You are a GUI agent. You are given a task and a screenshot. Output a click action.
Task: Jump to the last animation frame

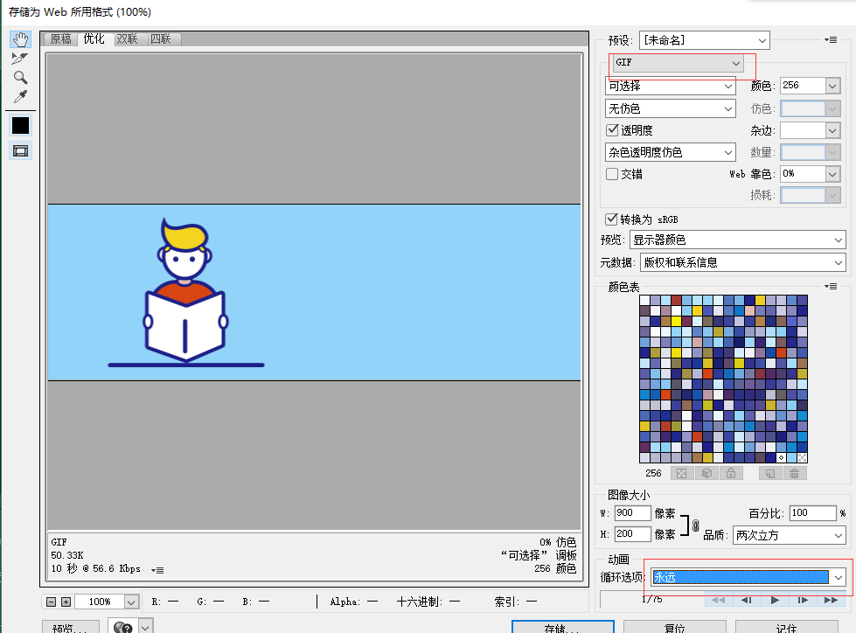831,601
